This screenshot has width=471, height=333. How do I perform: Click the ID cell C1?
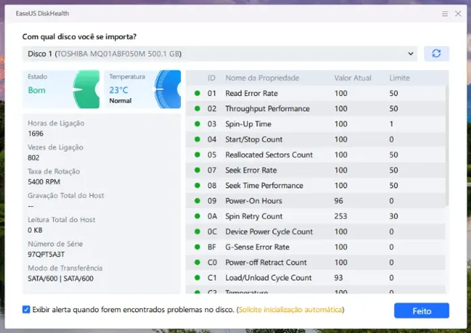pyautogui.click(x=212, y=278)
